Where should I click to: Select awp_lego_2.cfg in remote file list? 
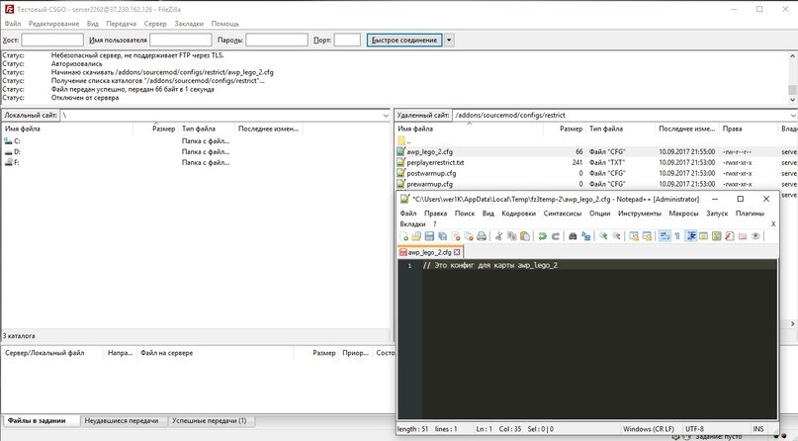point(596,151)
